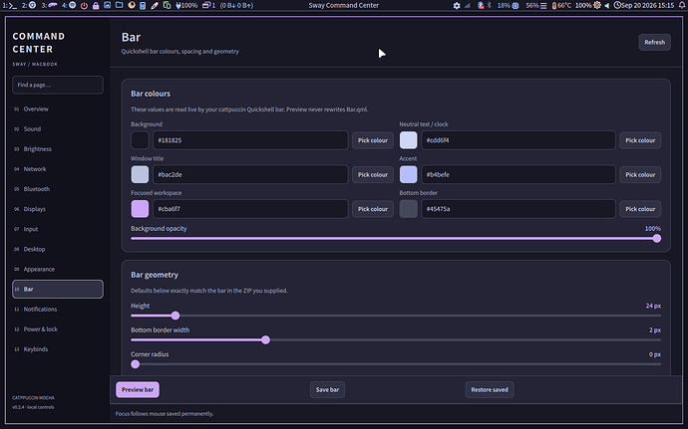
Task: Click the Background hex field #181825
Action: [250, 140]
